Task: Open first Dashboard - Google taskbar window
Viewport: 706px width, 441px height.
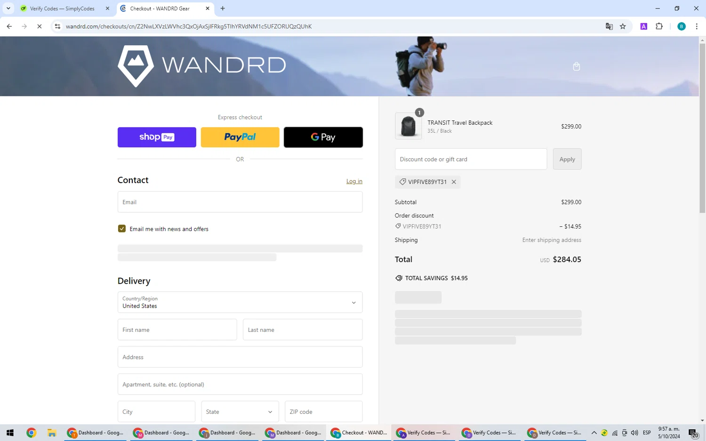Action: [x=95, y=433]
